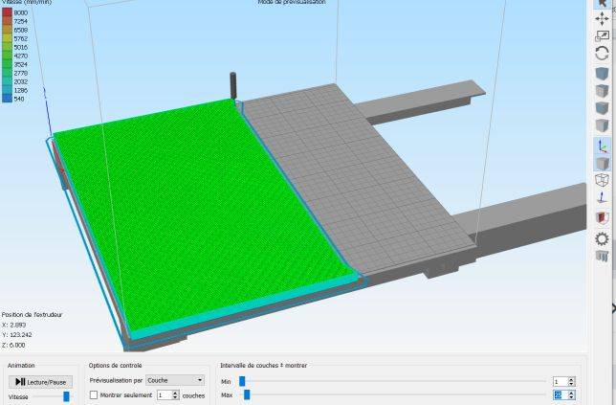Open machine control panel gear icon
The width and height of the screenshot is (616, 405).
click(x=602, y=238)
